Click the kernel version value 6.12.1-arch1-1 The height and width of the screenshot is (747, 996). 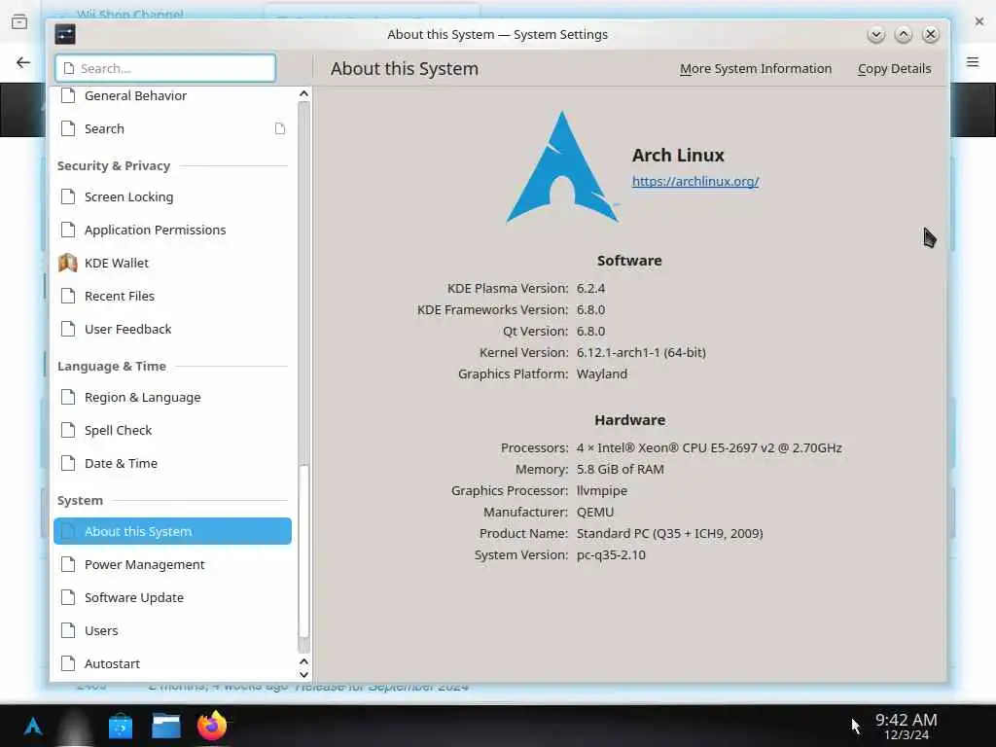[641, 352]
